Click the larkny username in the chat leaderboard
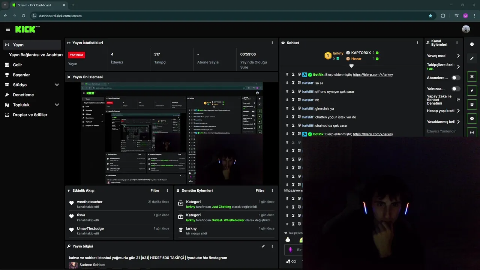480x270 pixels. point(338,53)
